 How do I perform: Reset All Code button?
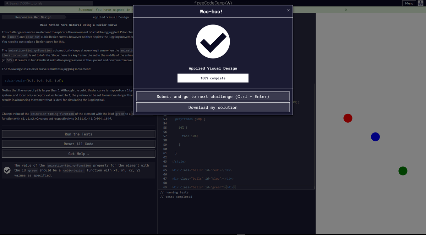pyautogui.click(x=78, y=144)
